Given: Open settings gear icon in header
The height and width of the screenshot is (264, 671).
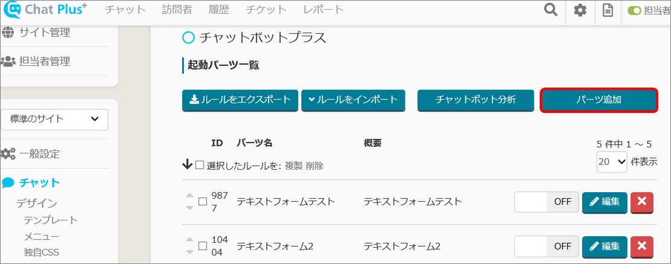Looking at the screenshot, I should (x=580, y=10).
